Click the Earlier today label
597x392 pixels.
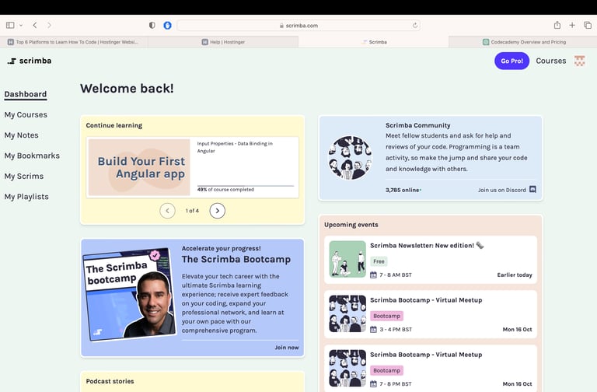click(515, 275)
